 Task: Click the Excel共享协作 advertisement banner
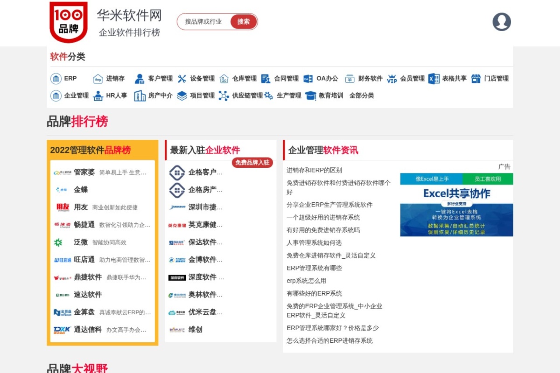[x=456, y=205]
